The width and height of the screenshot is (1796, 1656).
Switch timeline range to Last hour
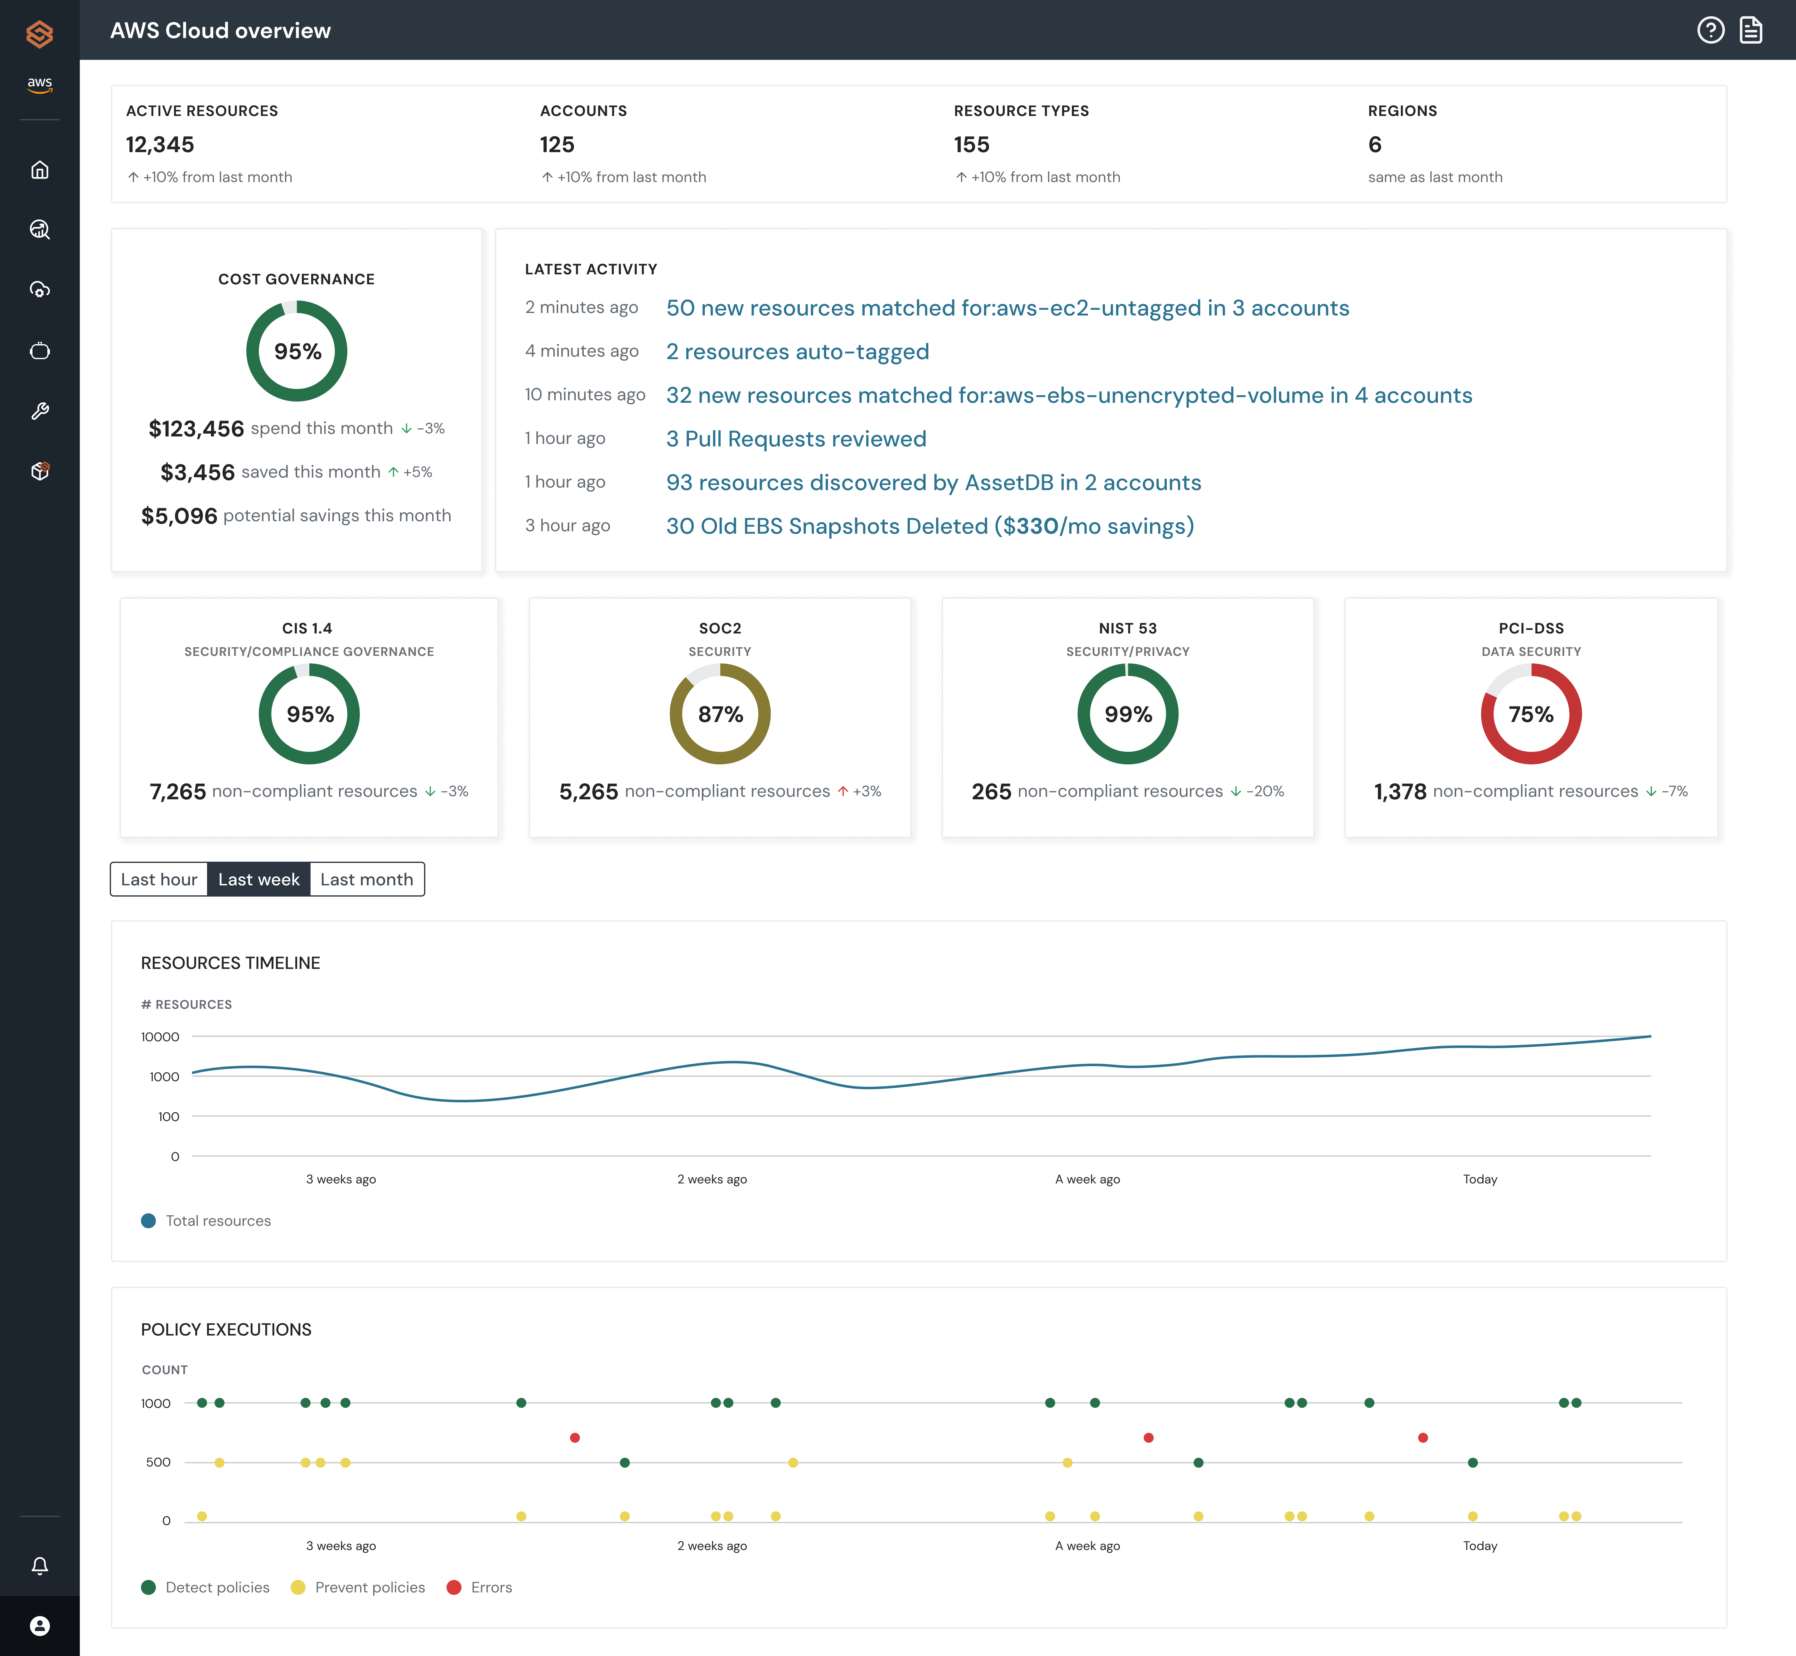[x=159, y=879]
